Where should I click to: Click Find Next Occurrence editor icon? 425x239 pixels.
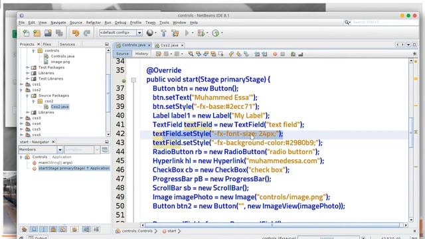[x=206, y=54]
